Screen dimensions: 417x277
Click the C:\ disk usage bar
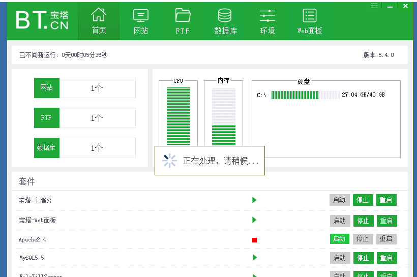[306, 95]
